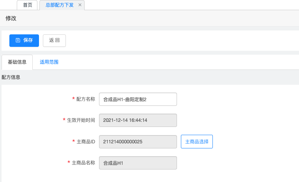Open 主商品选择 product picker

(x=197, y=141)
